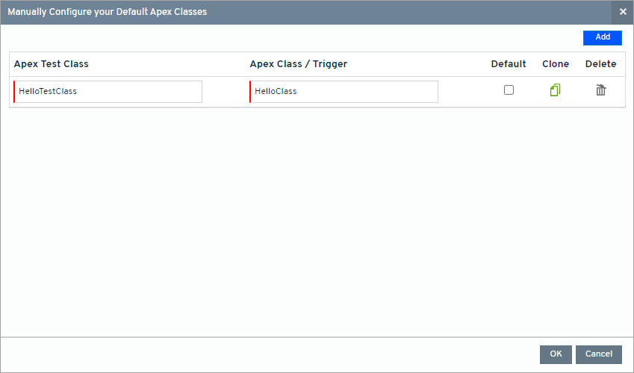Image resolution: width=634 pixels, height=373 pixels.
Task: Click the Apex Class / Trigger column header
Action: coord(298,64)
